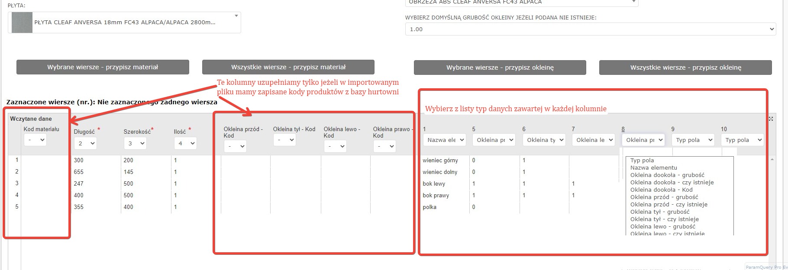The height and width of the screenshot is (270, 788).
Task: Open column 9 'Typ pola' dropdown
Action: click(693, 140)
